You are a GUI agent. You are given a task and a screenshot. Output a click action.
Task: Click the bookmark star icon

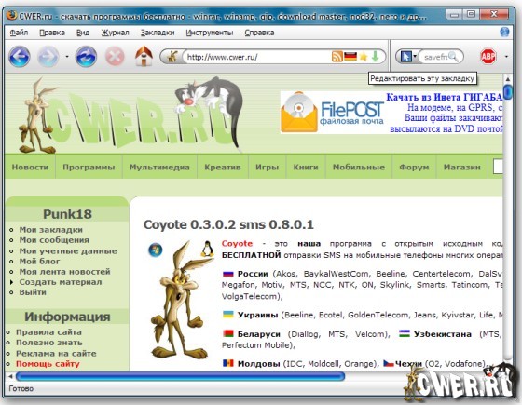pos(364,57)
